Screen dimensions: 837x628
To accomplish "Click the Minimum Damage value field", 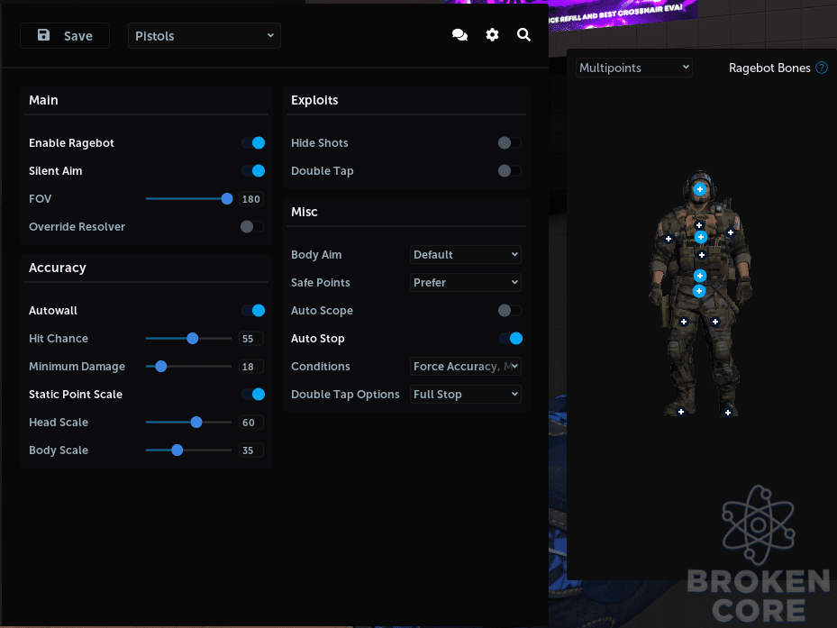I will coord(250,367).
